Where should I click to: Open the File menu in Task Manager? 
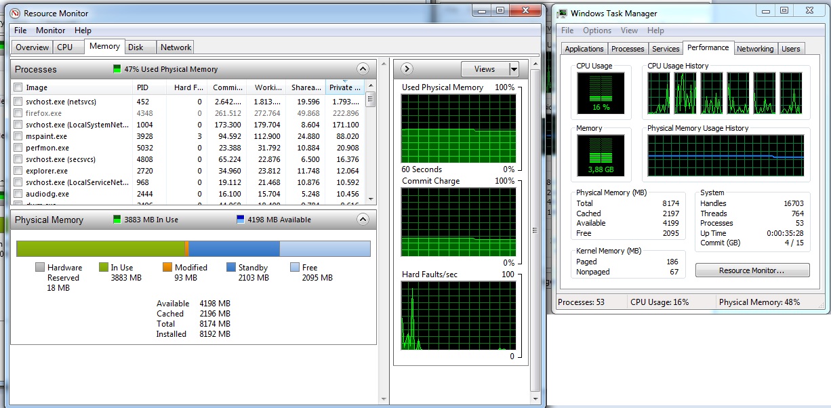pyautogui.click(x=567, y=30)
